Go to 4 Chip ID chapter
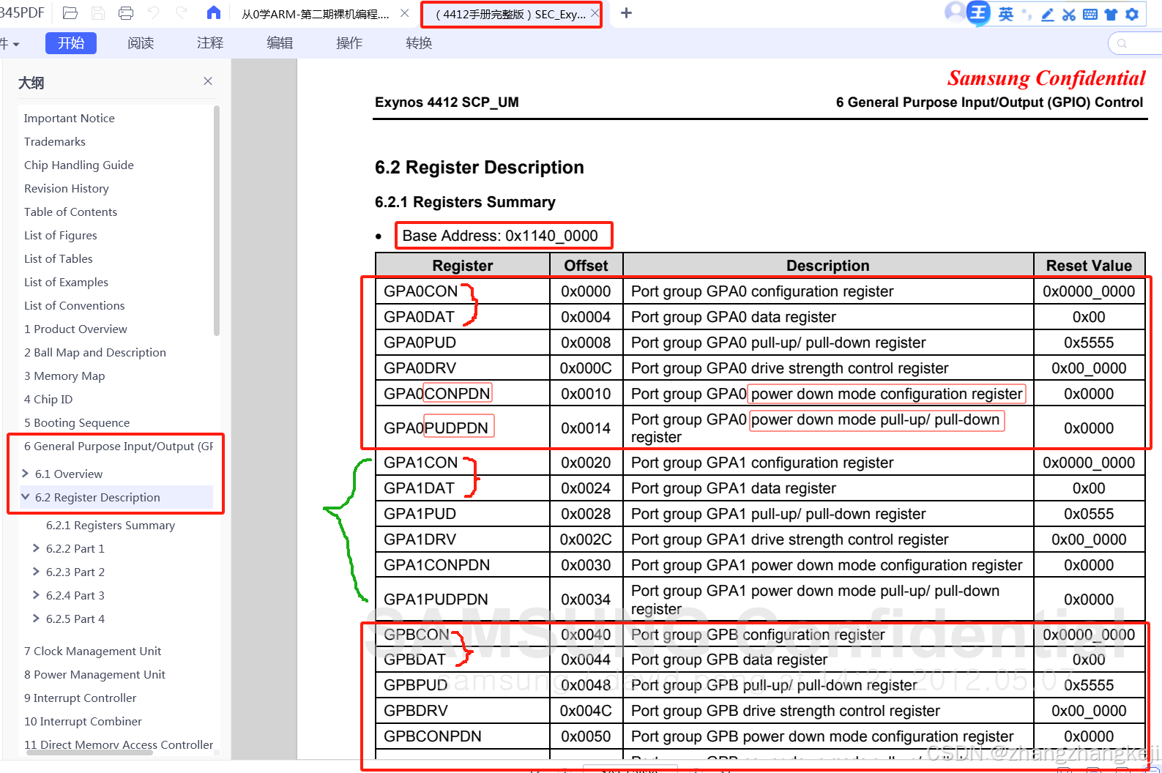Viewport: 1162px width, 773px height. click(x=48, y=399)
